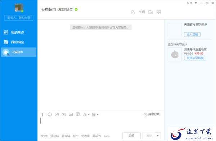Click the user avatar picture
The height and width of the screenshot is (141, 216).
(19, 8)
